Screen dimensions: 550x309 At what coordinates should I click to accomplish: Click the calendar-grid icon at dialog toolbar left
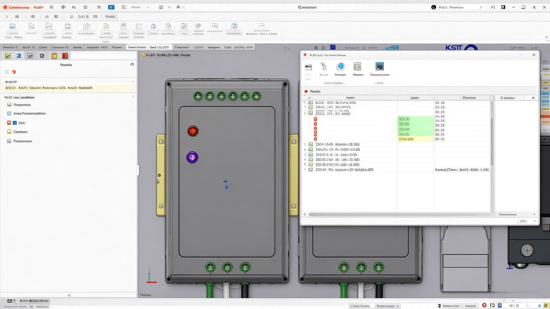[x=308, y=67]
